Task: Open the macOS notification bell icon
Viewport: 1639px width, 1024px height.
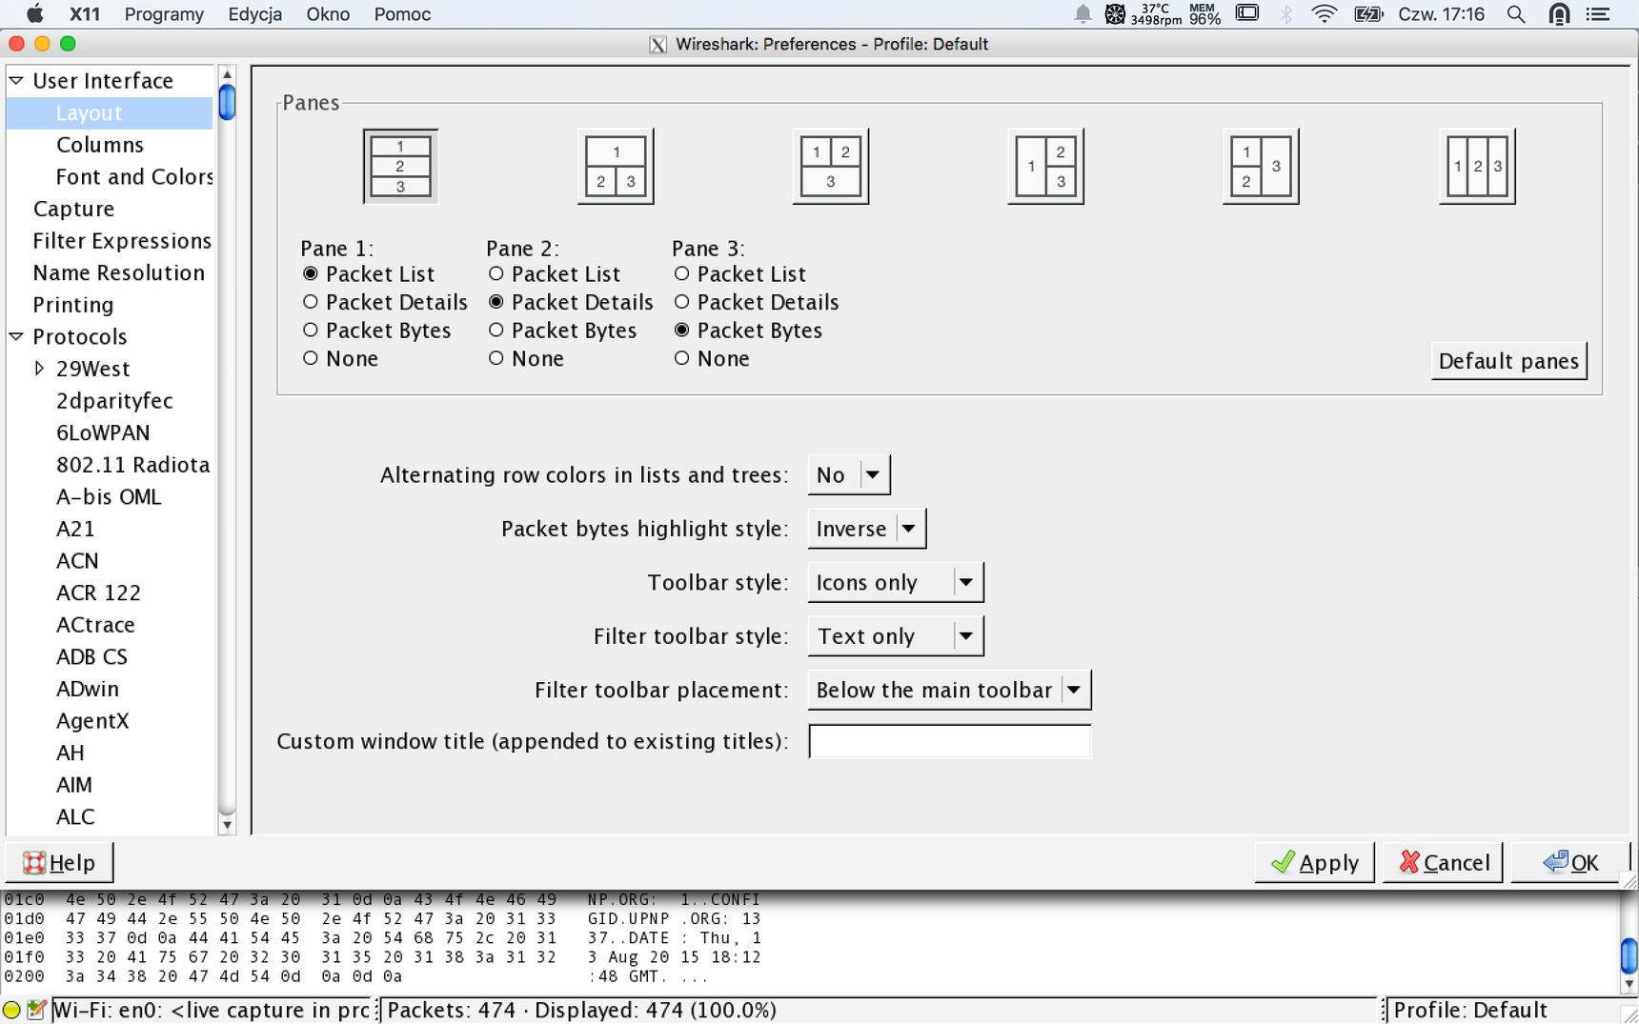Action: click(1083, 14)
